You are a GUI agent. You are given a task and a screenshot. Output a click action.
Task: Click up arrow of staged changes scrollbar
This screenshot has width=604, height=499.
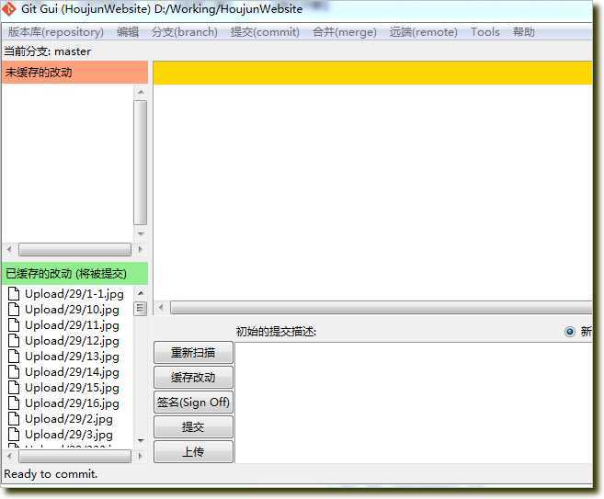click(x=141, y=293)
